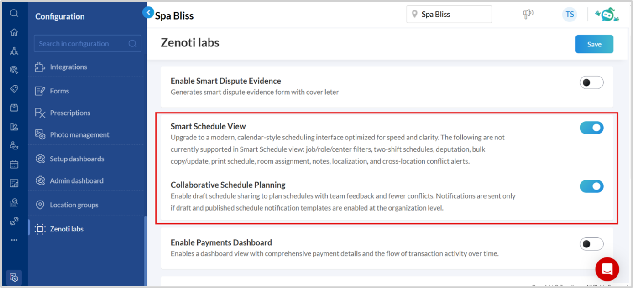Viewport: 633px width, 288px height.
Task: Open the red chat support bubble
Action: (x=607, y=269)
